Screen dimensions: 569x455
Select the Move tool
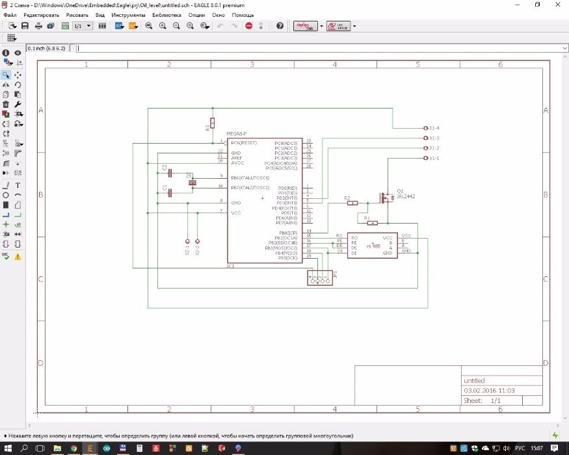(x=18, y=75)
